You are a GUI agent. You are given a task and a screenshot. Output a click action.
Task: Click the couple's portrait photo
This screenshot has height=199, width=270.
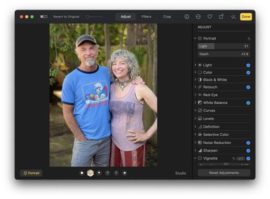coord(103,95)
